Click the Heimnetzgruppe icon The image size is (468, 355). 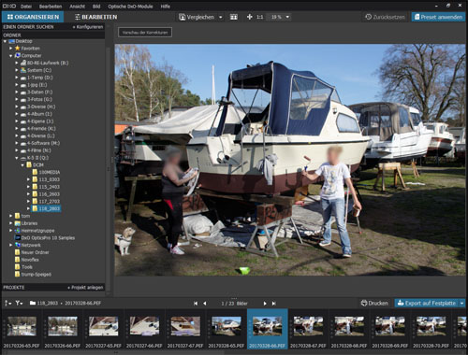(x=18, y=231)
